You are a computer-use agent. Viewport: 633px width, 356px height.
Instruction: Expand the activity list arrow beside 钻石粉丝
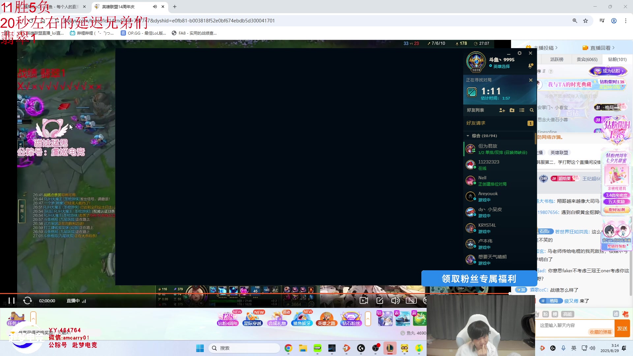click(x=368, y=319)
